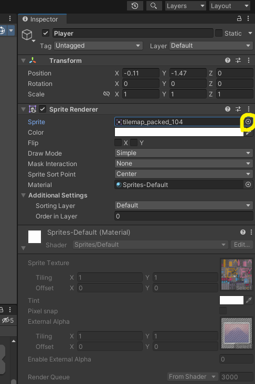Pick color with the Color eyedropper
Image resolution: width=255 pixels, height=384 pixels.
[x=249, y=133]
